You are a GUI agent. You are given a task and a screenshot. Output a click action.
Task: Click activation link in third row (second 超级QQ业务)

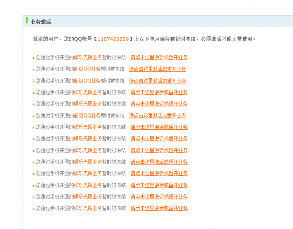point(157,81)
